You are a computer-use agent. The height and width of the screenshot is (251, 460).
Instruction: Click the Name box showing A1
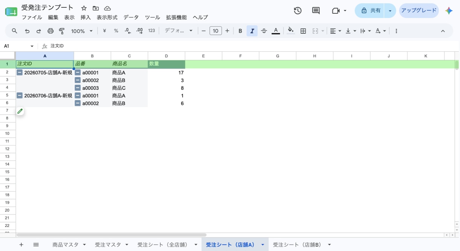click(19, 46)
